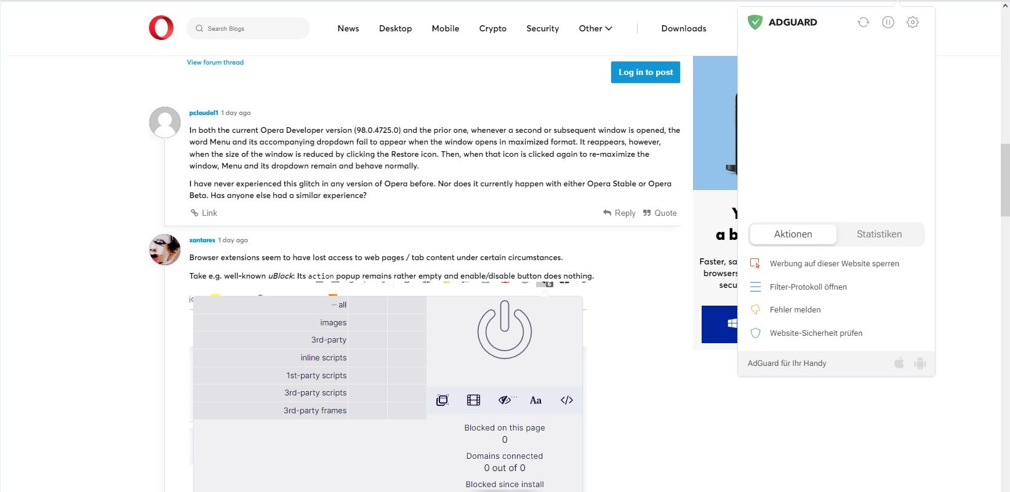Quote pclaudel1's post
Viewport: 1010px width, 492px height.
[x=660, y=213]
